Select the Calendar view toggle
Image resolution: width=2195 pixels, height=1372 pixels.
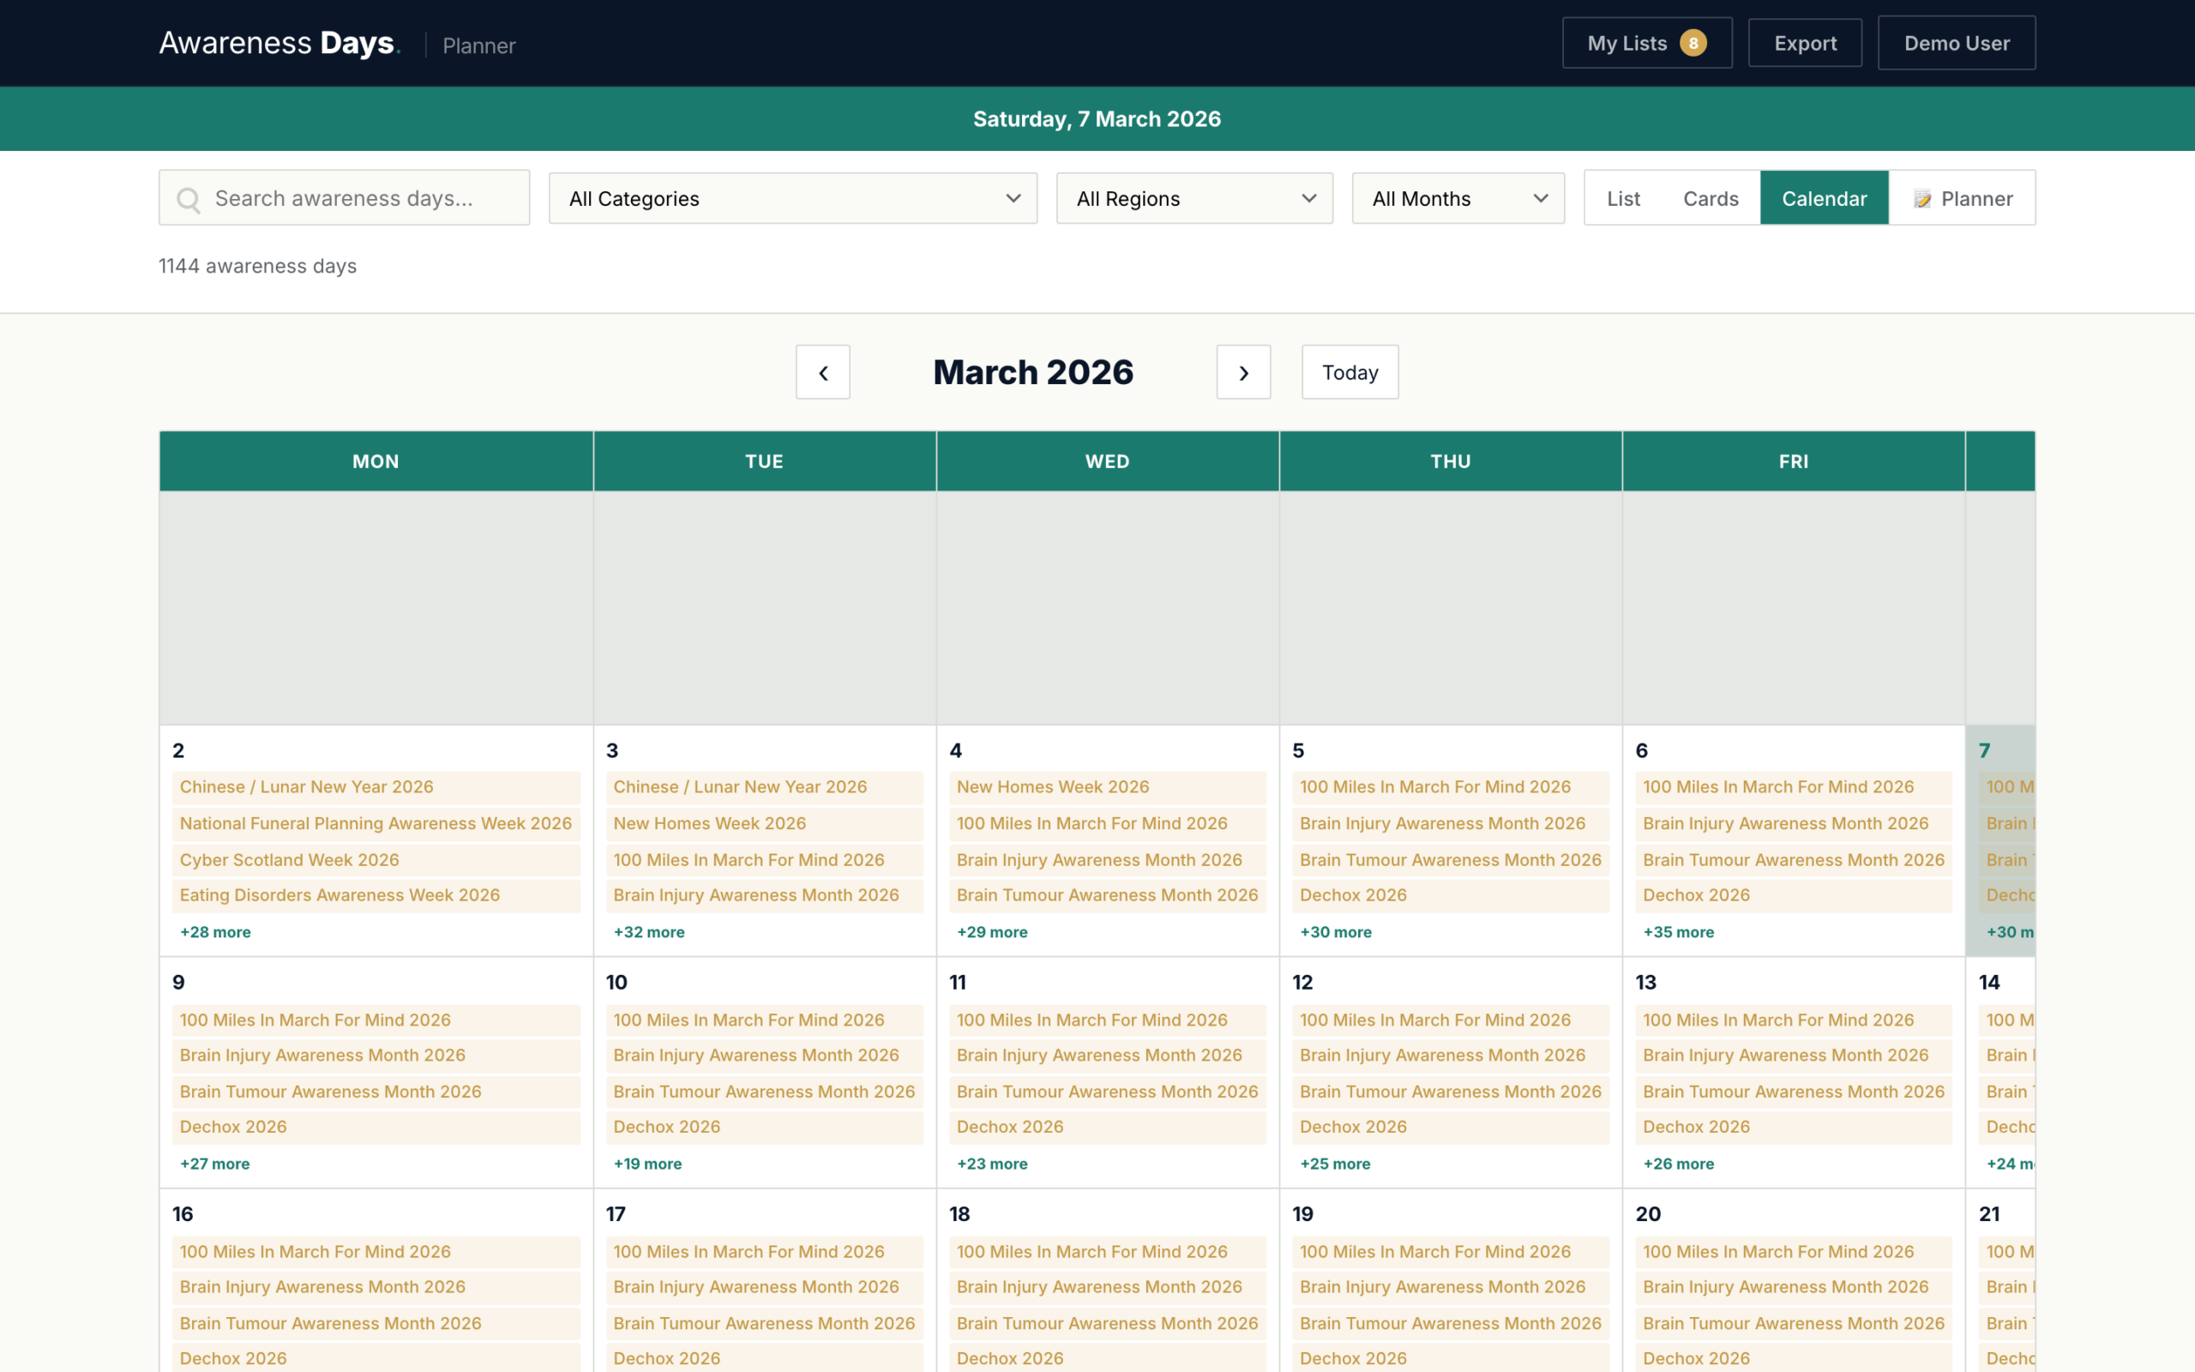point(1824,198)
